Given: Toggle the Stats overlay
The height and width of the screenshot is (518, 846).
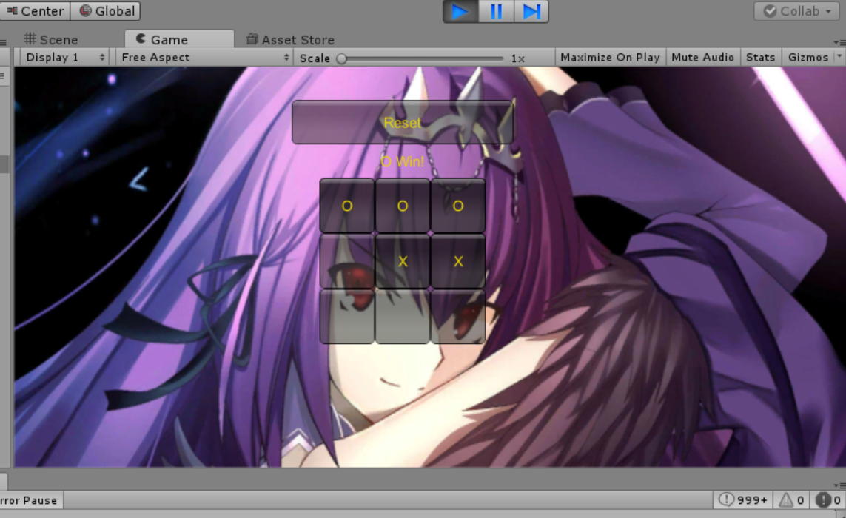Looking at the screenshot, I should click(760, 57).
